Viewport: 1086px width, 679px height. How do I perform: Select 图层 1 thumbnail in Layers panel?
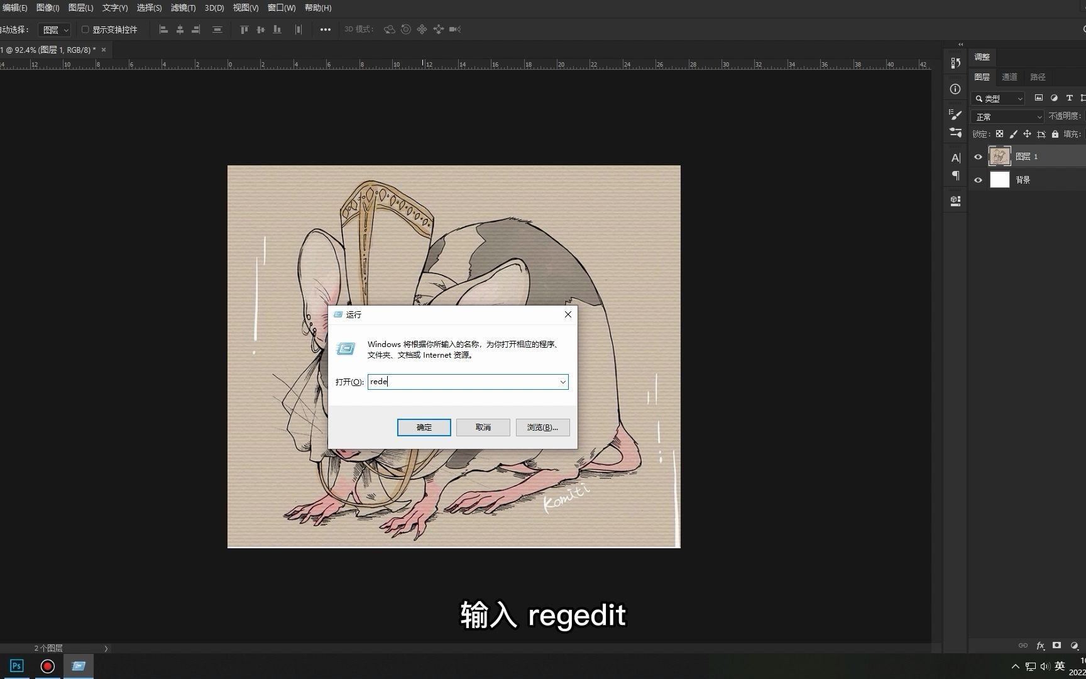[x=999, y=157]
